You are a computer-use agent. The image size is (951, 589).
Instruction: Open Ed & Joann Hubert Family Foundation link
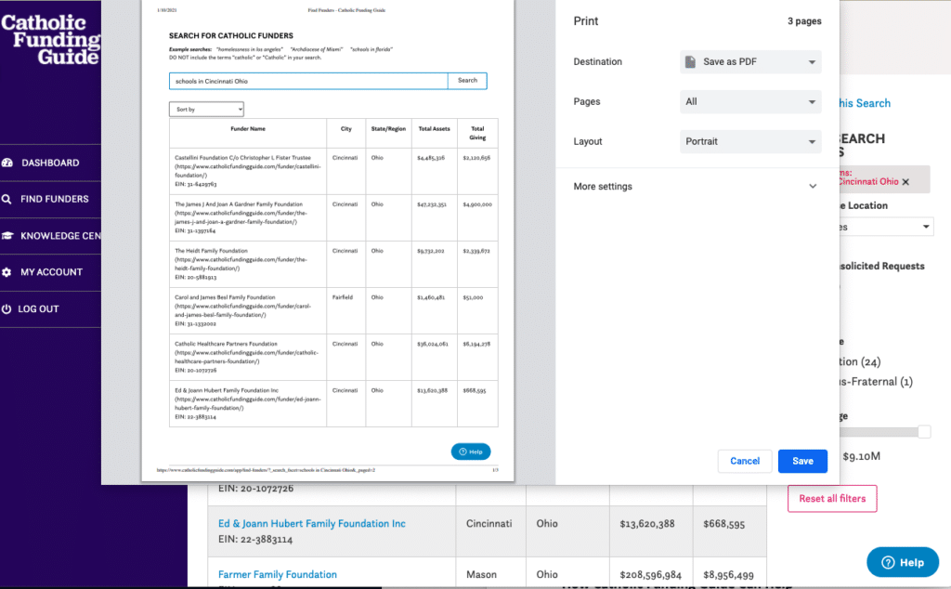(x=312, y=523)
